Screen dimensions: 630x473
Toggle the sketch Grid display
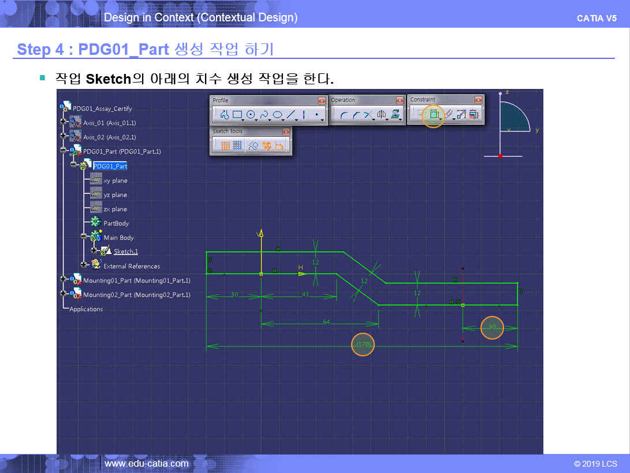click(x=225, y=147)
